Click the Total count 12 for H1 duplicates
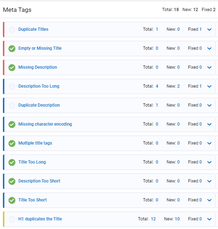Image resolution: width=218 pixels, height=229 pixels. [153, 219]
